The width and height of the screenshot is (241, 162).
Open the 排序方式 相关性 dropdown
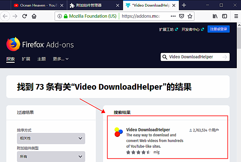(51, 138)
